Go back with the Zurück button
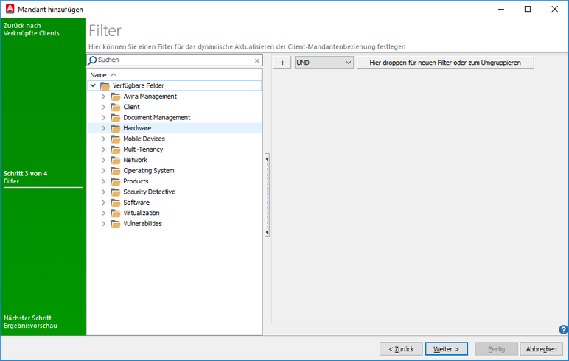 [401, 348]
